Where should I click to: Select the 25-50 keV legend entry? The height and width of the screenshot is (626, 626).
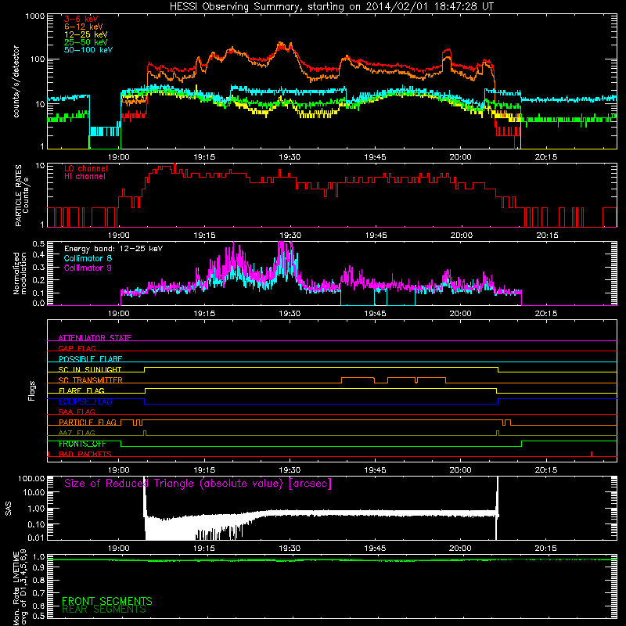click(86, 42)
